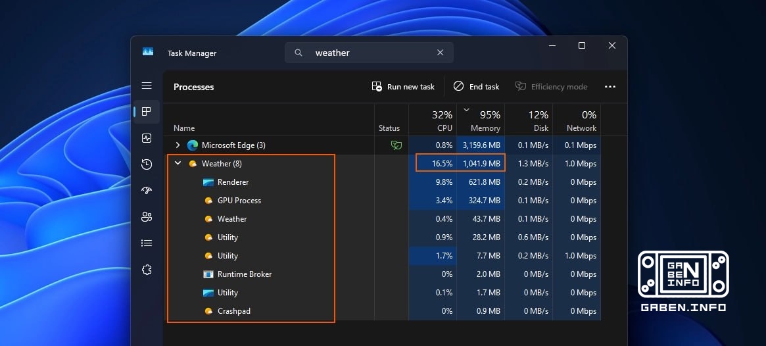This screenshot has height=346, width=766.
Task: Select the Processes sidebar icon
Action: point(147,111)
